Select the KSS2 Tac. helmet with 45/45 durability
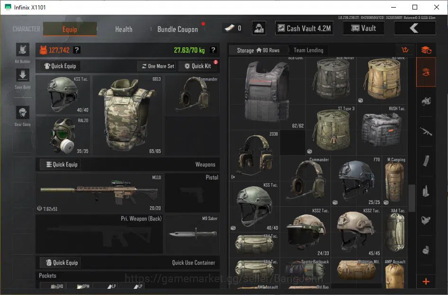This screenshot has width=448, height=295. (357, 232)
